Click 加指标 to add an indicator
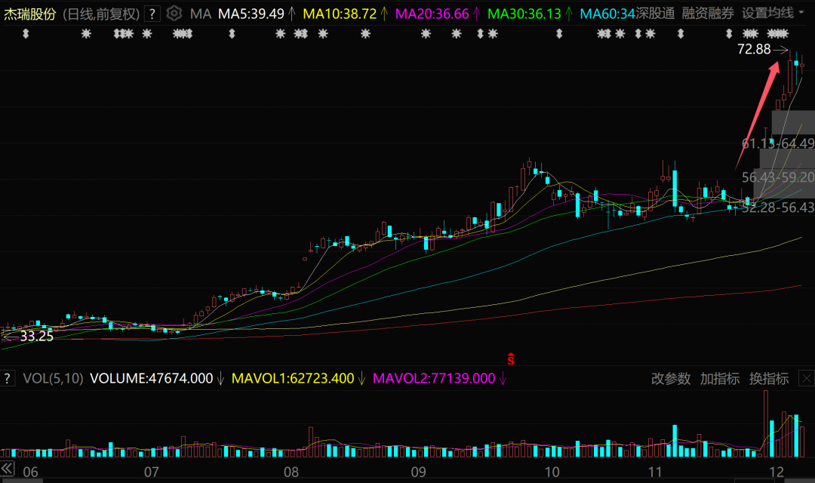 (720, 379)
